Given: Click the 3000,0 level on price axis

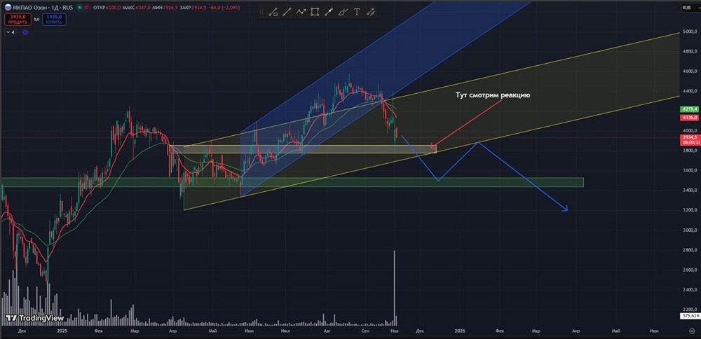Looking at the screenshot, I should coord(689,230).
